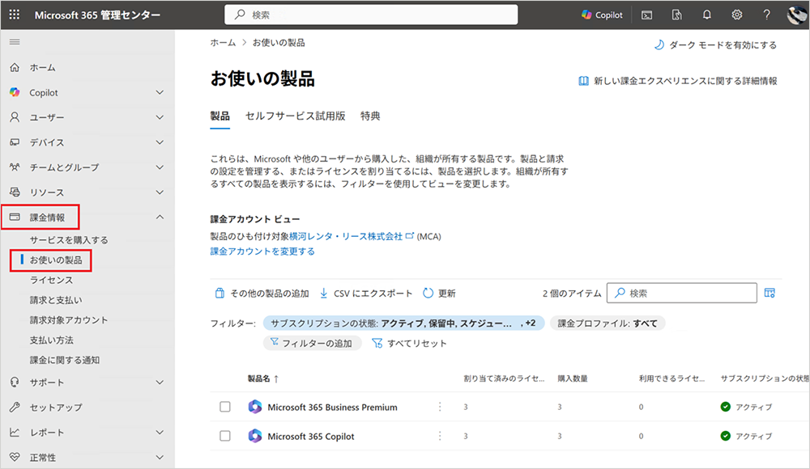Check the Microsoft 365 Business Premium row checkbox
Viewport: 810px width, 469px height.
click(x=225, y=407)
